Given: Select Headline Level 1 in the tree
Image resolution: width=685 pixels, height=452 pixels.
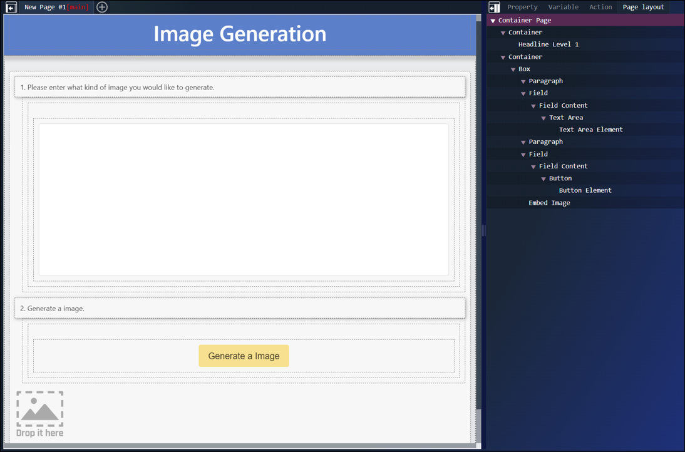Looking at the screenshot, I should [x=548, y=44].
